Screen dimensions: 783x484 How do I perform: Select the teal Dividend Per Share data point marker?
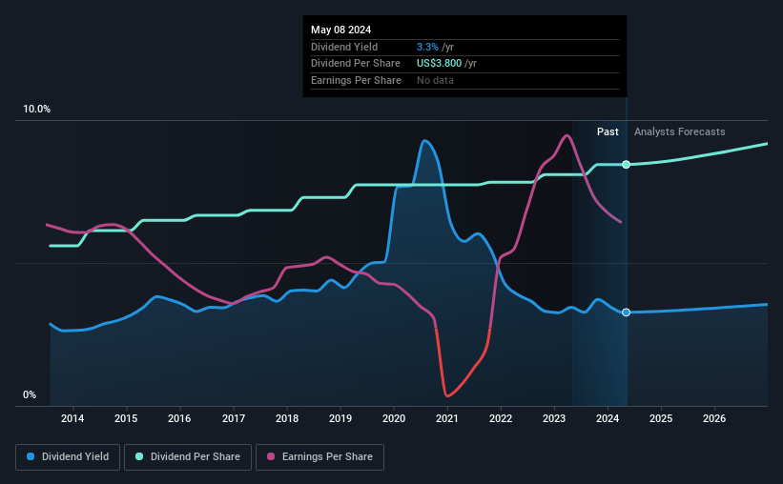626,165
